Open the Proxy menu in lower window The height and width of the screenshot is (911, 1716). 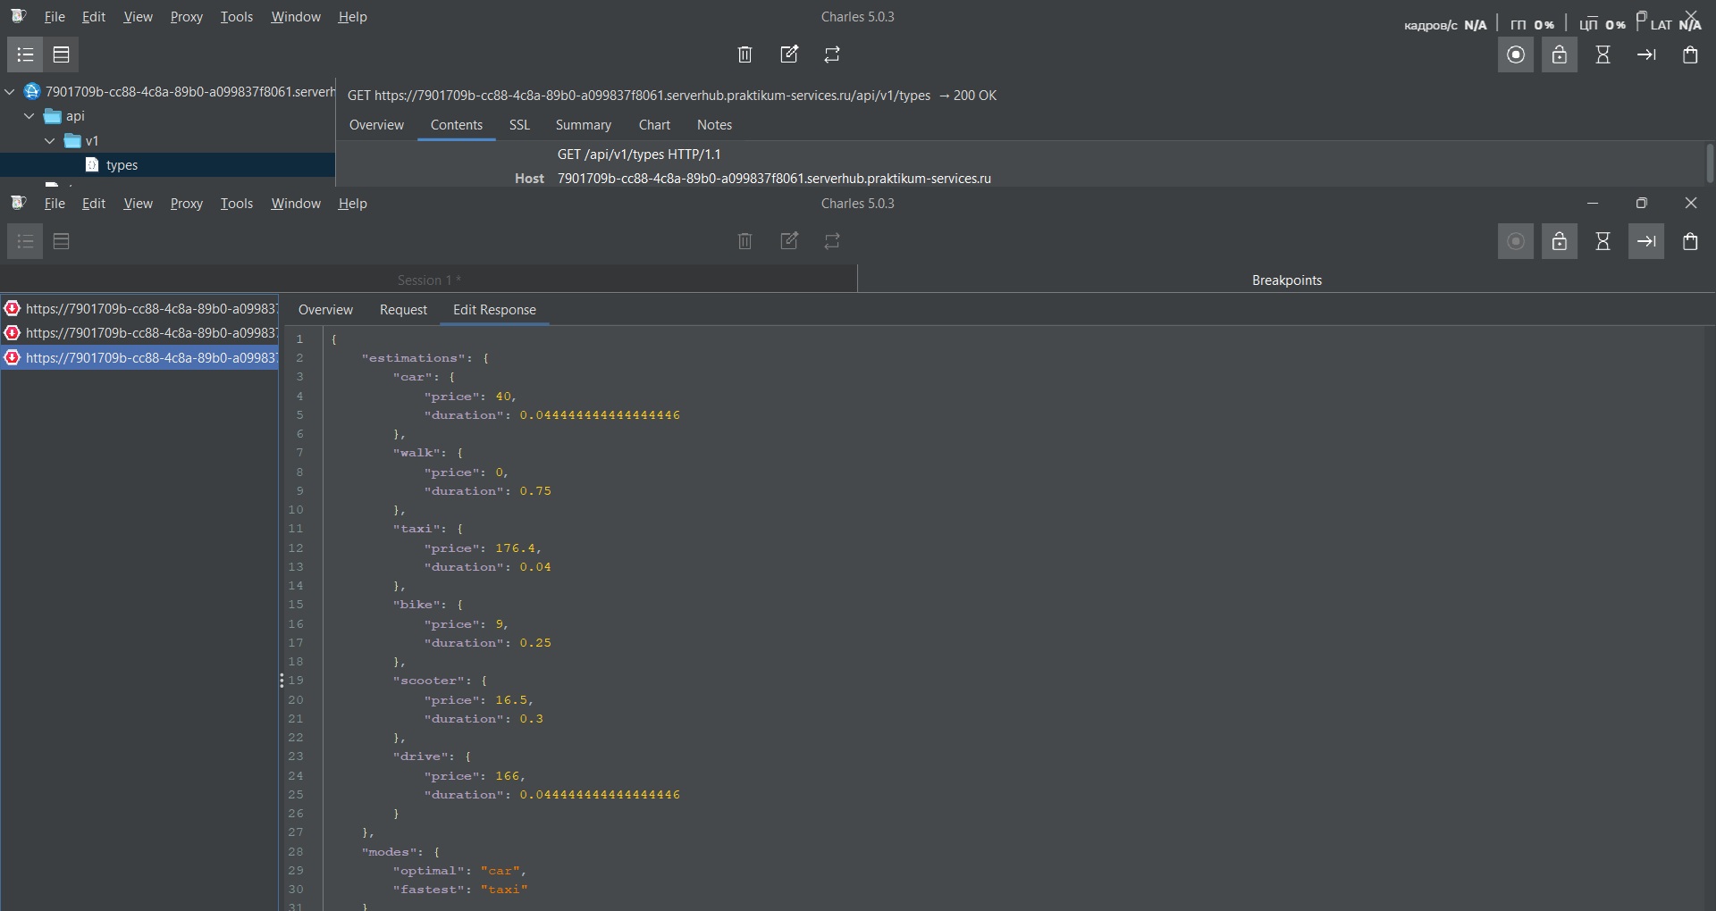186,204
